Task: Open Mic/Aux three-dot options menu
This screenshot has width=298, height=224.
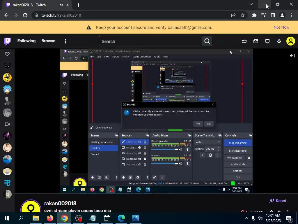Action: coord(187,163)
